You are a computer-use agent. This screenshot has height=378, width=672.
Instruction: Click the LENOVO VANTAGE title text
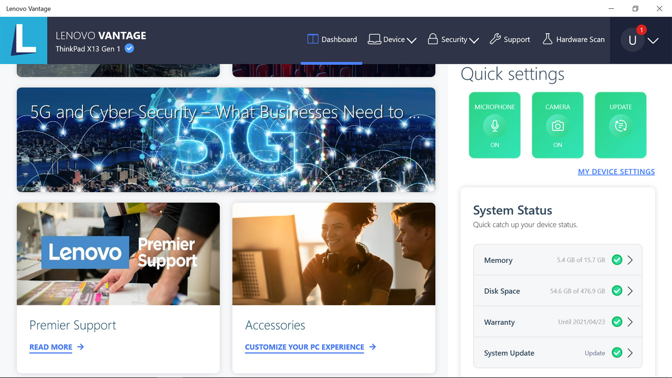click(x=101, y=35)
